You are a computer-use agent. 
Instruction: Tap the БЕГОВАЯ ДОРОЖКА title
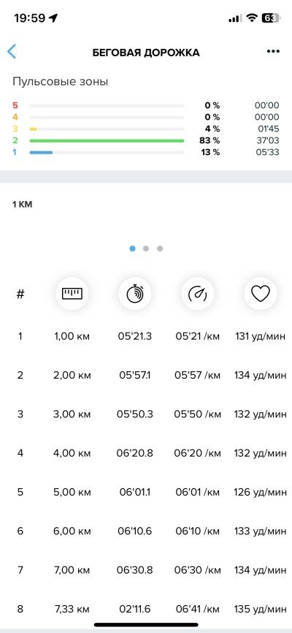(146, 53)
